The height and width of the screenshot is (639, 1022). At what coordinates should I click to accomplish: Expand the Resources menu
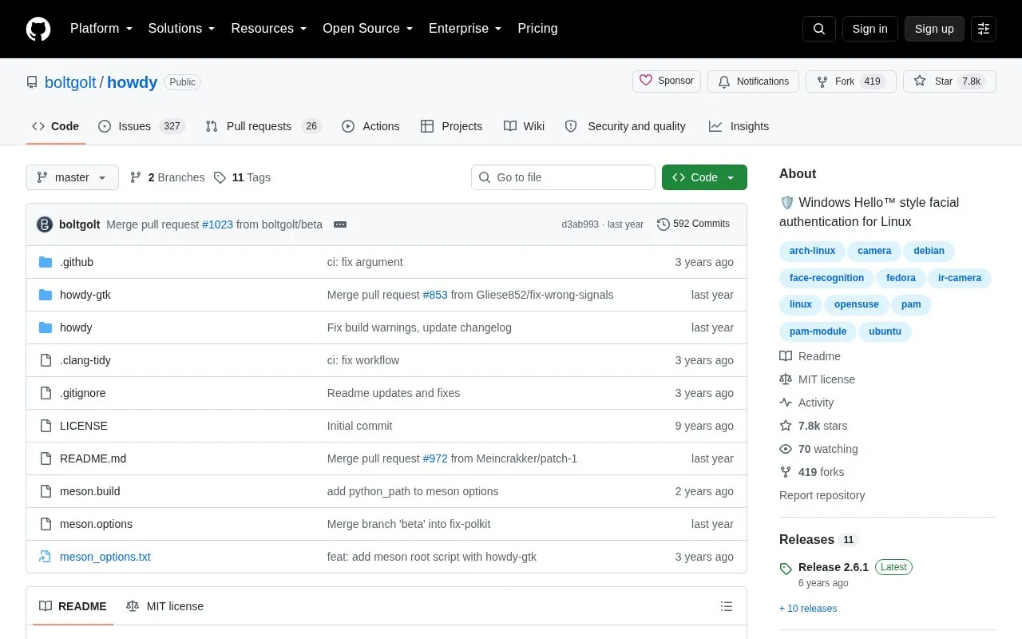coord(269,29)
